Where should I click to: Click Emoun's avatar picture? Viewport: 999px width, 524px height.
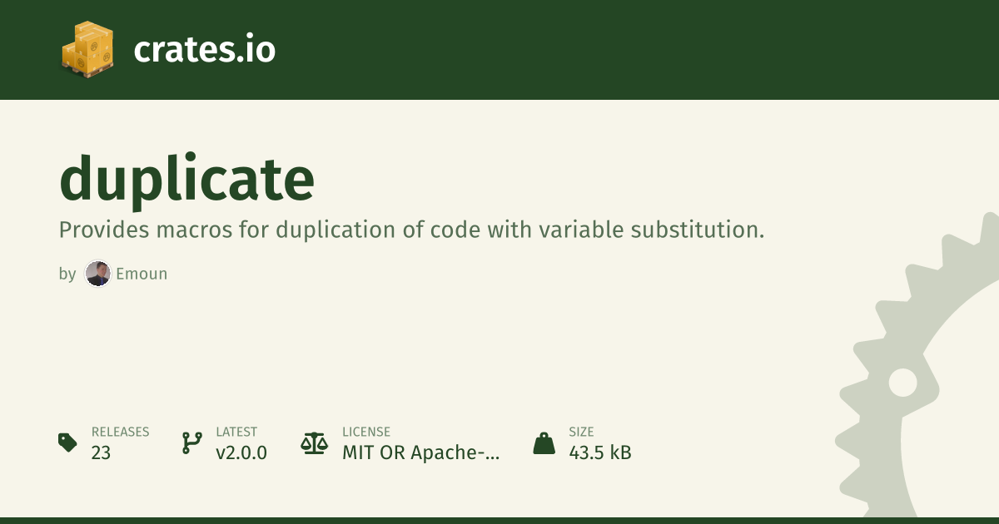[x=98, y=274]
